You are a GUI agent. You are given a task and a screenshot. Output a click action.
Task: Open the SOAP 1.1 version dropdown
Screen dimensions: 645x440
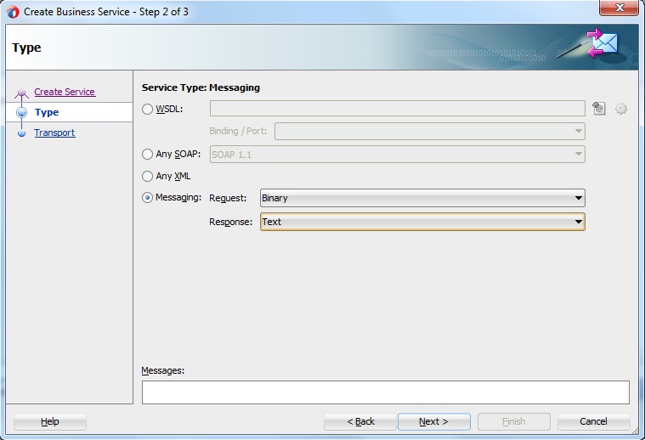coord(398,155)
